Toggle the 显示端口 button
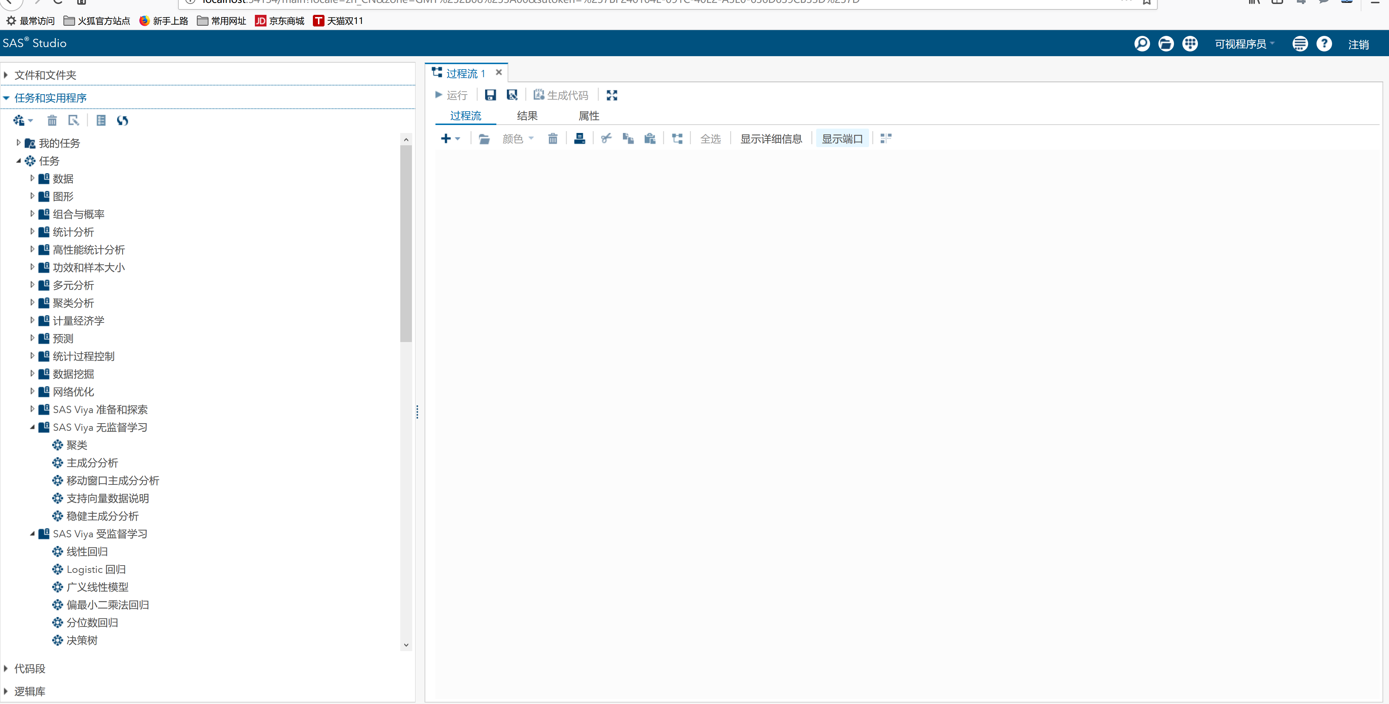Viewport: 1389px width, 704px height. pyautogui.click(x=842, y=139)
